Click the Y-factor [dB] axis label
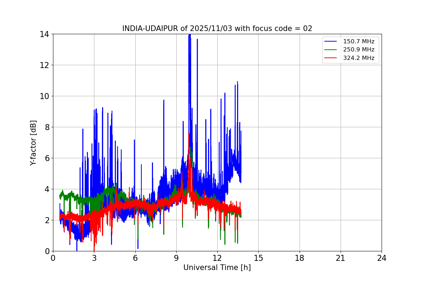This screenshot has width=424, height=282. pos(33,143)
